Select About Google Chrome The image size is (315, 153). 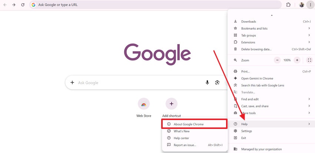(x=195, y=124)
